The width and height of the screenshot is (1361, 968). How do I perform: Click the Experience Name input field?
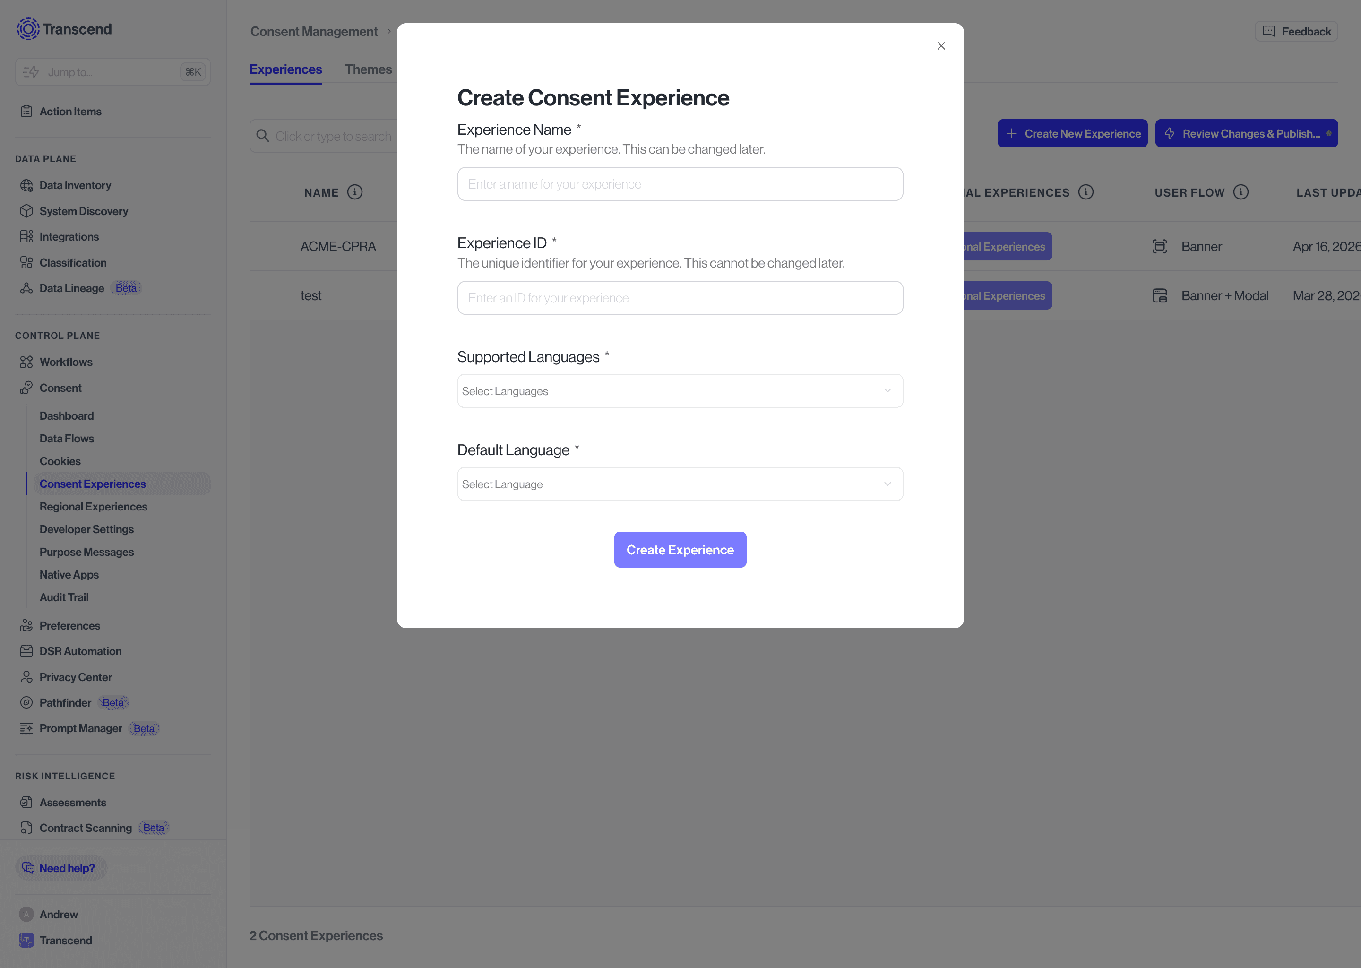click(x=680, y=184)
